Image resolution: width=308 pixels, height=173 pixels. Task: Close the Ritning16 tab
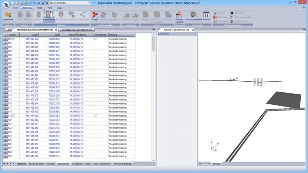click(x=192, y=30)
